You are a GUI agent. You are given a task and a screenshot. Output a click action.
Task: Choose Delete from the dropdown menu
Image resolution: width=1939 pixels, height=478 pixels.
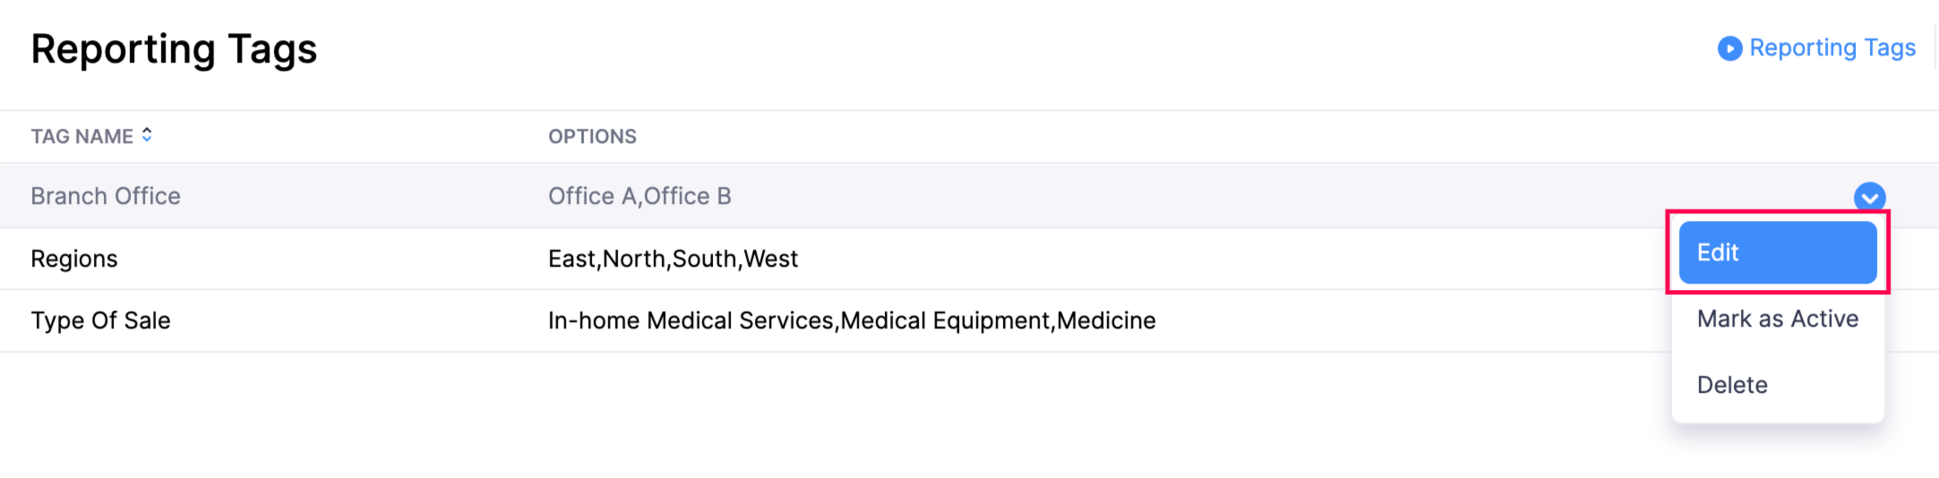click(1732, 385)
